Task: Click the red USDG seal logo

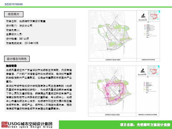Action: pyautogui.click(x=4, y=125)
